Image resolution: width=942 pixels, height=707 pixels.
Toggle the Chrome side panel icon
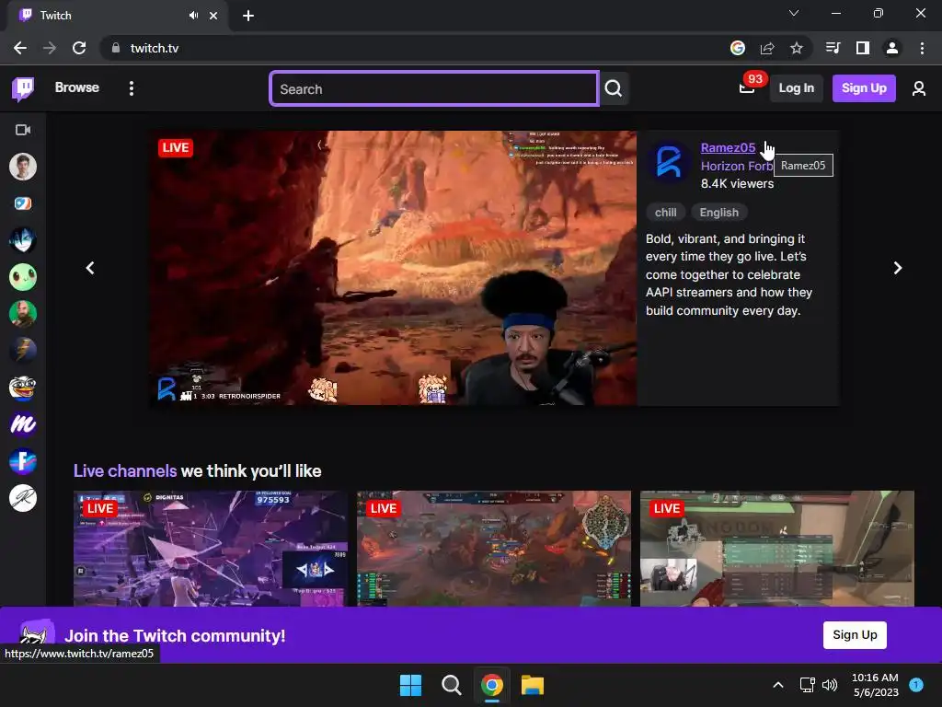click(x=863, y=48)
